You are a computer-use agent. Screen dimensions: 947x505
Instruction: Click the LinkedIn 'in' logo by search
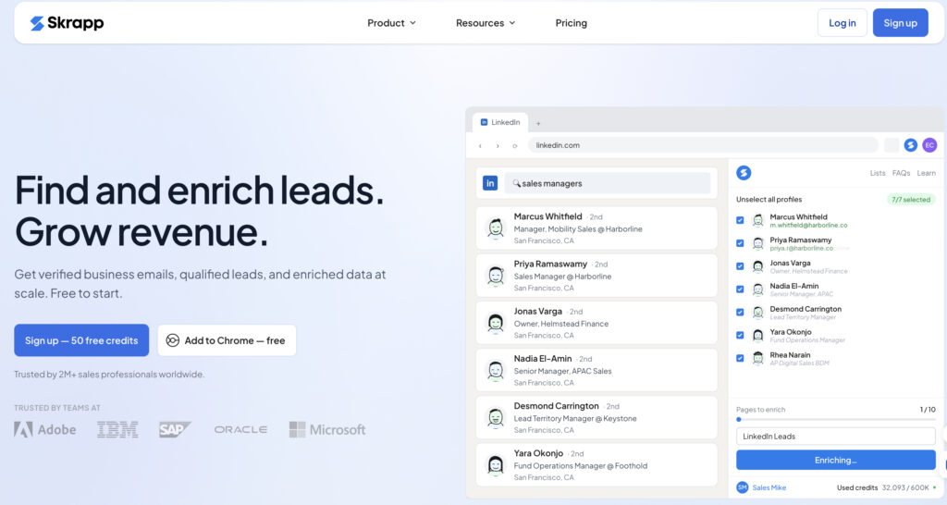[x=490, y=183]
